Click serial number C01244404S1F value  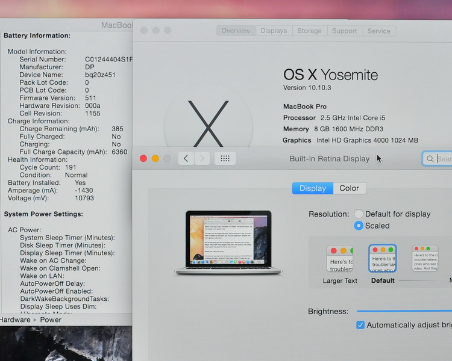pos(108,60)
